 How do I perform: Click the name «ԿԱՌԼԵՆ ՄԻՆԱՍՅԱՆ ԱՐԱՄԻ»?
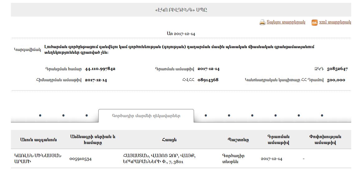click(38, 158)
